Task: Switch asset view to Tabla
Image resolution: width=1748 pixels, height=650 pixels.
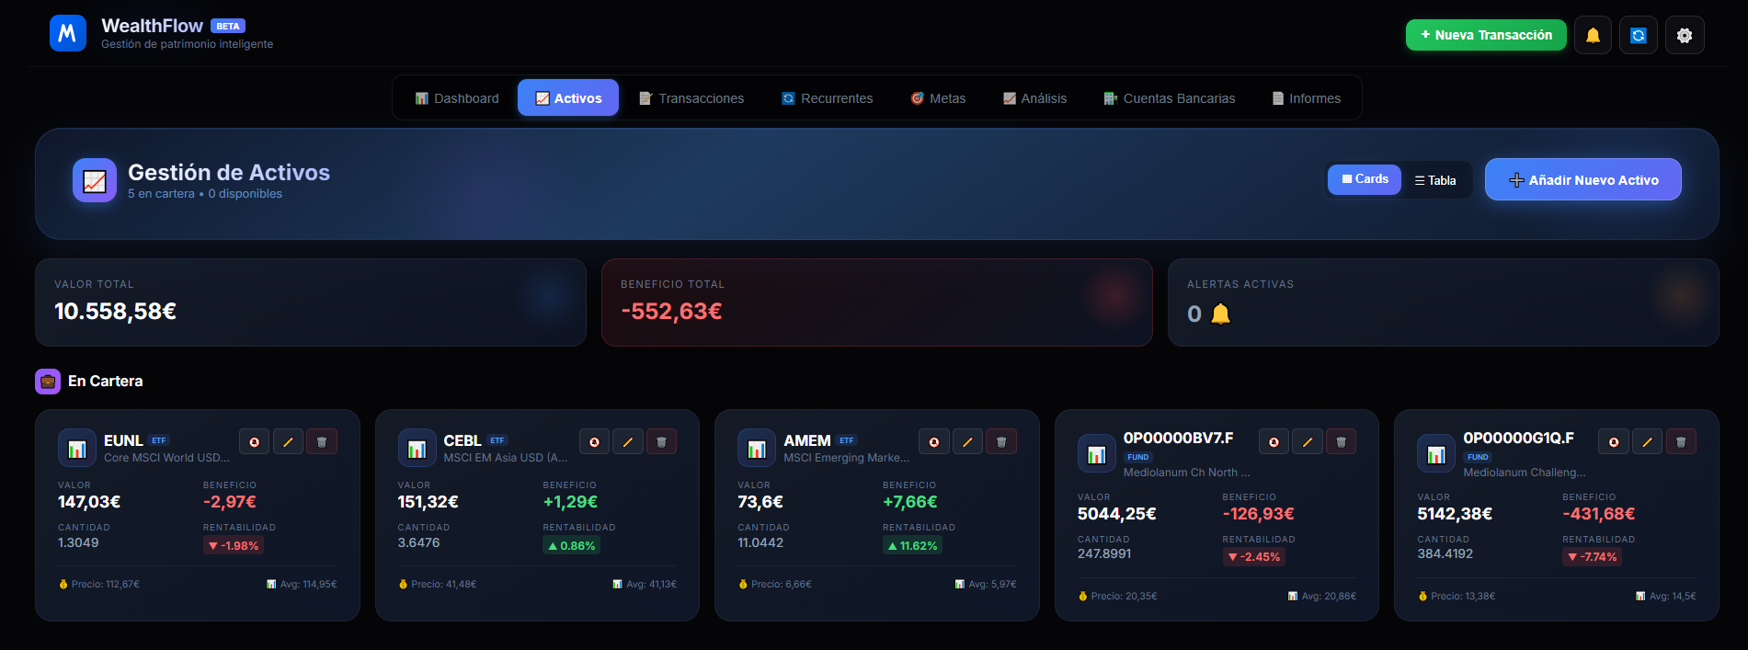Action: point(1435,180)
